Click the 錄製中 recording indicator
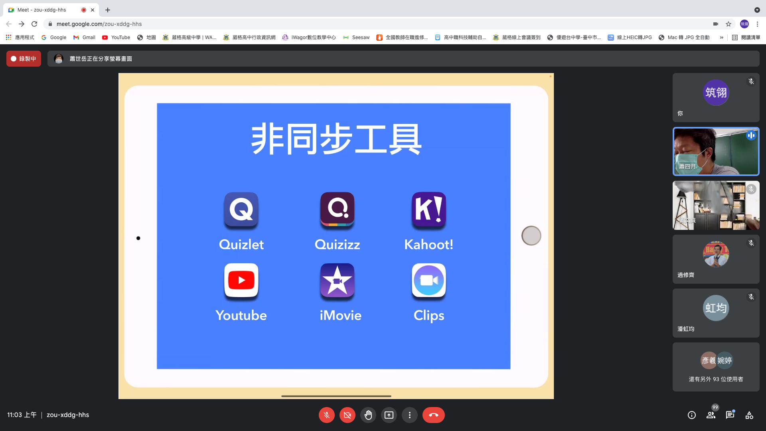Viewport: 766px width, 431px height. (24, 59)
